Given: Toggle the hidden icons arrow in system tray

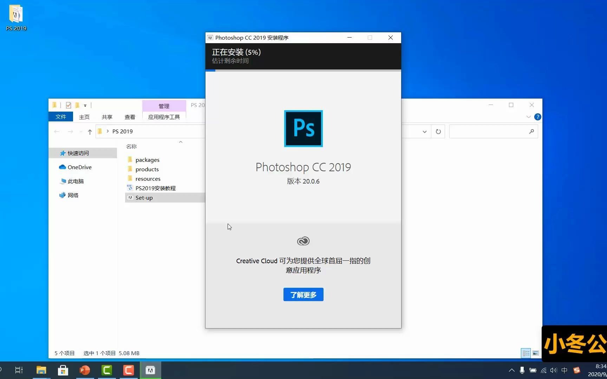Looking at the screenshot, I should (x=511, y=370).
